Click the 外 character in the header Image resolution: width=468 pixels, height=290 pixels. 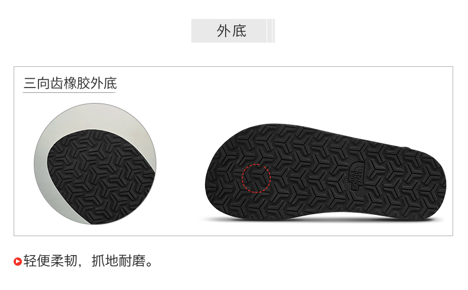(x=223, y=31)
